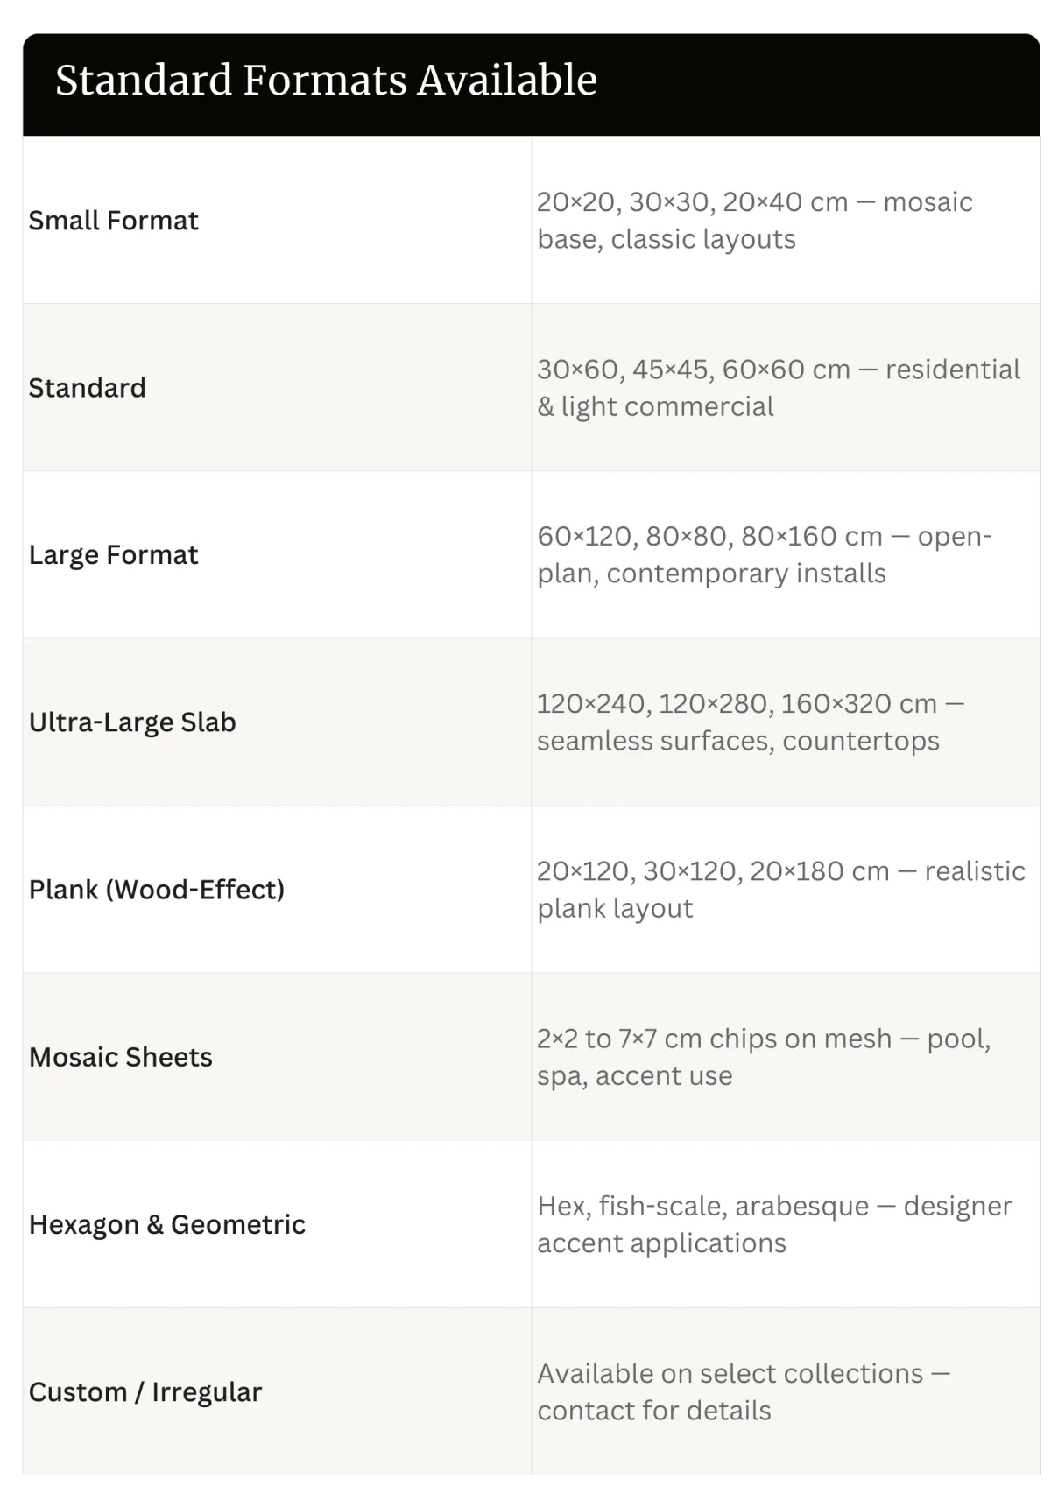Select the seamless surfaces, countertops description
This screenshot has height=1486, width=1051.
(737, 741)
